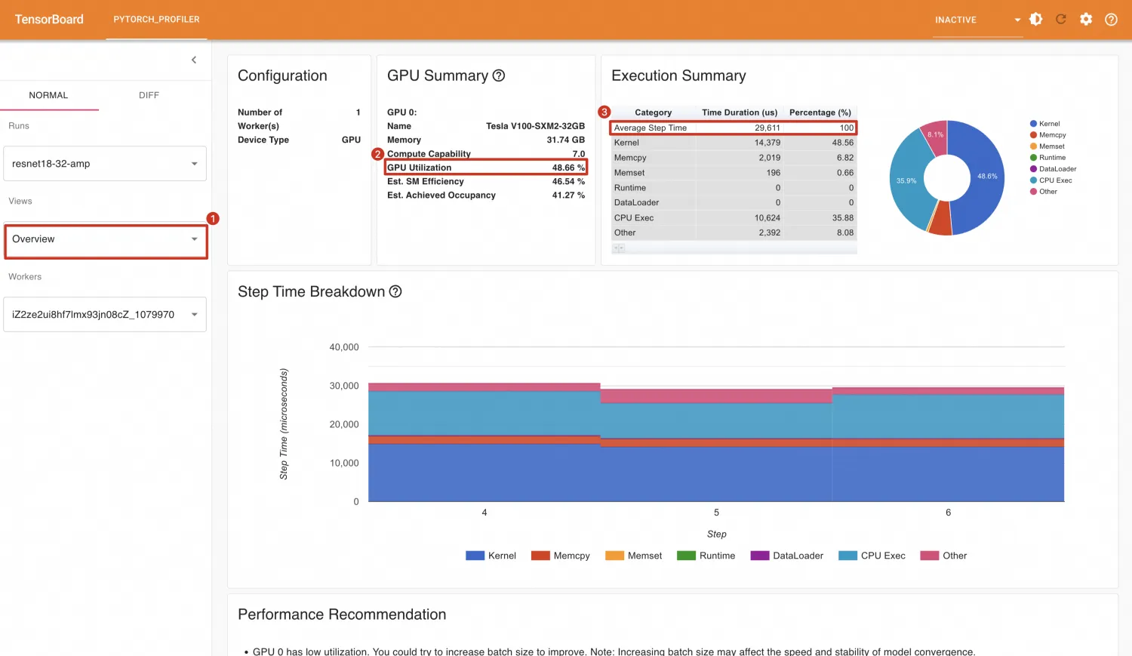Image resolution: width=1132 pixels, height=656 pixels.
Task: Toggle dark mode theme icon
Action: pos(1036,20)
